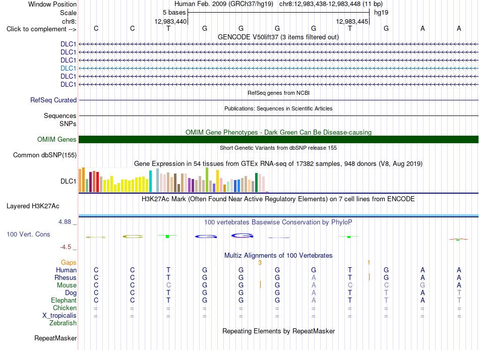Select the 'Sequences' publications track label
Viewport: 479px width, 350px height.
tap(60, 115)
